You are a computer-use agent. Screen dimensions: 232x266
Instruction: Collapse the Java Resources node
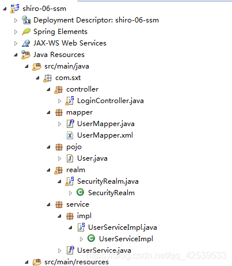[16, 55]
